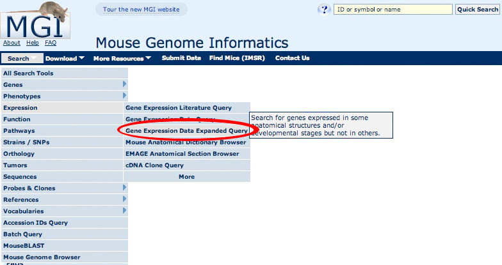Open the About link
This screenshot has height=265, width=502.
click(12, 43)
